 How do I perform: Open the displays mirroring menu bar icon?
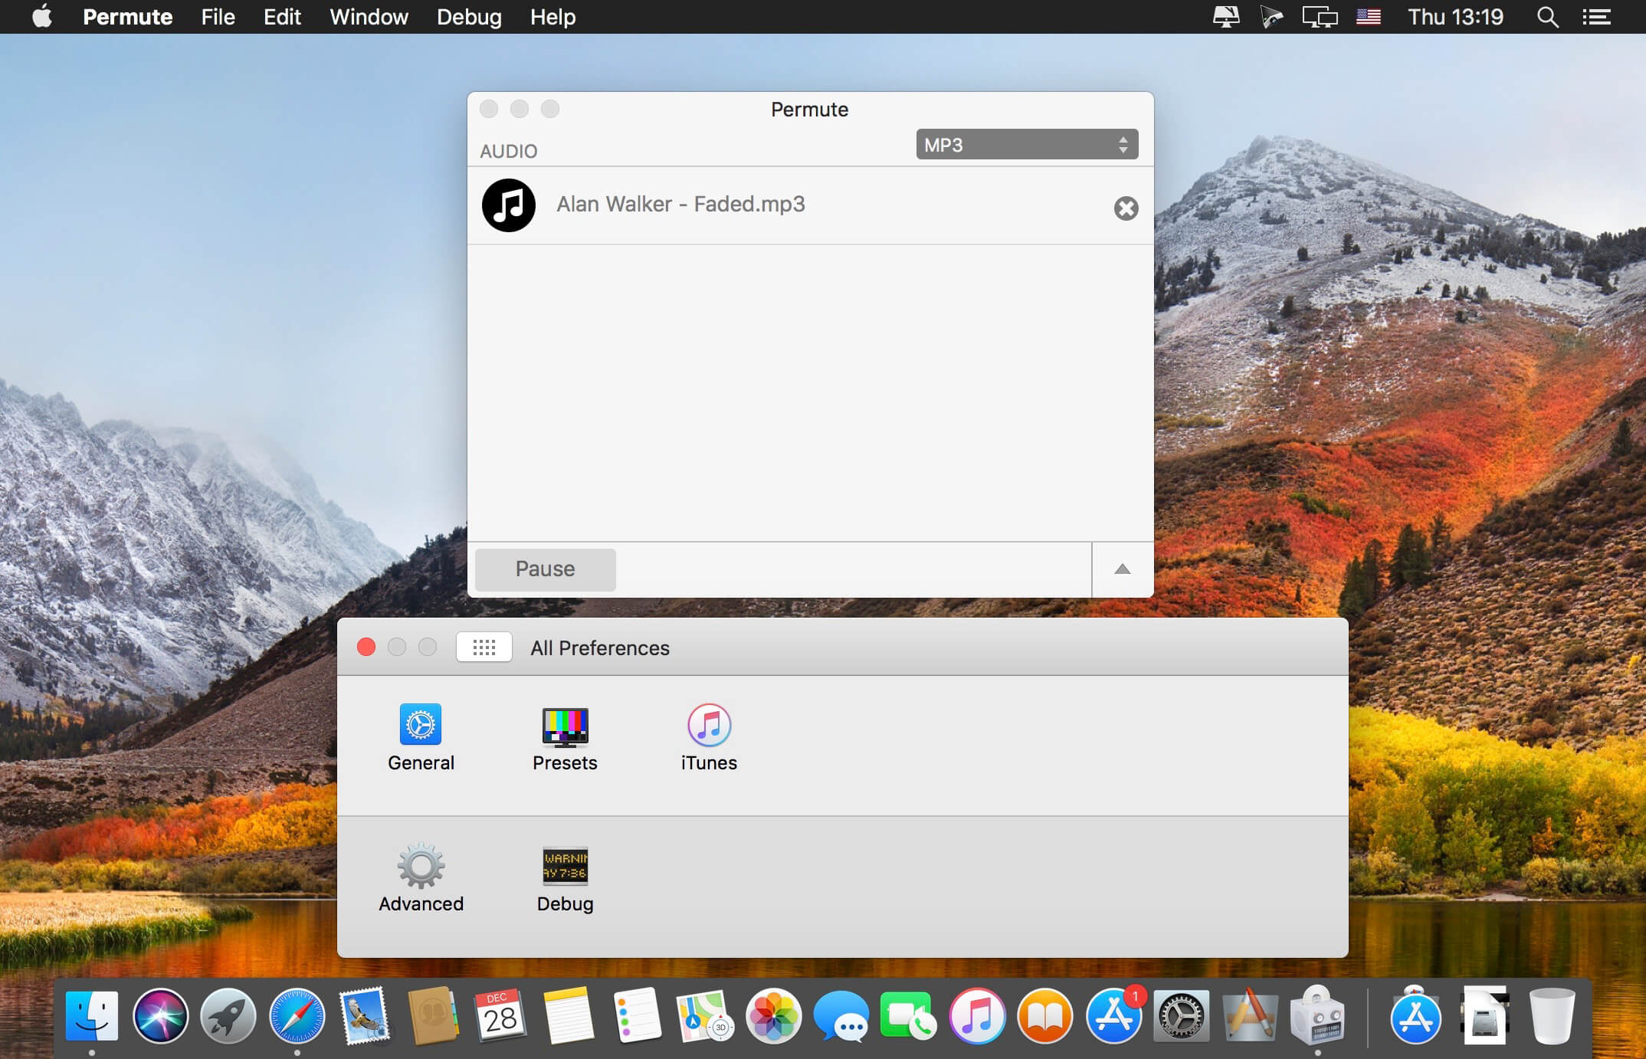1320,17
